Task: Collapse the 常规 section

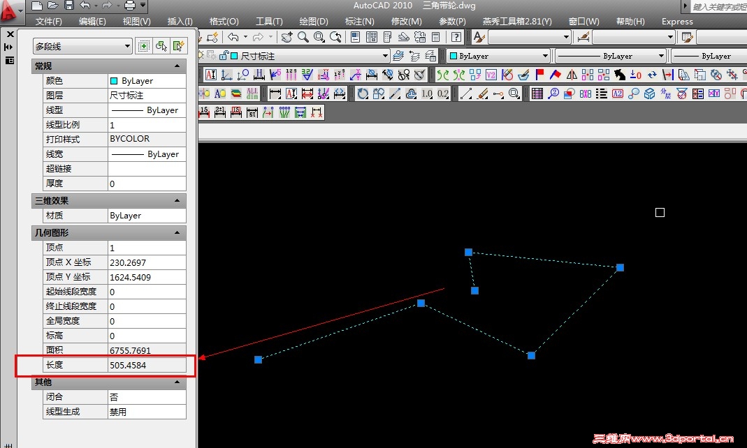Action: pos(177,66)
